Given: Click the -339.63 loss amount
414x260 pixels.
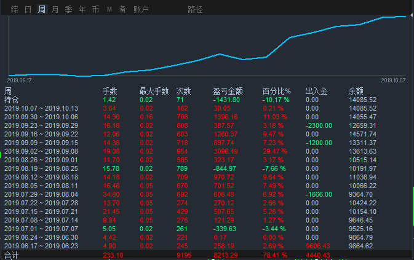Looking at the screenshot, I should coord(225,229).
